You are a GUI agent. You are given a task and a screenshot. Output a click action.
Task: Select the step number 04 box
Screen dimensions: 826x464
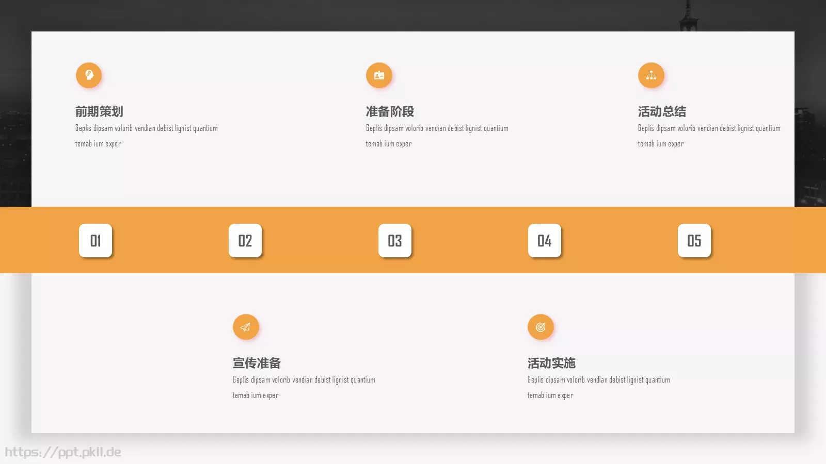point(545,240)
